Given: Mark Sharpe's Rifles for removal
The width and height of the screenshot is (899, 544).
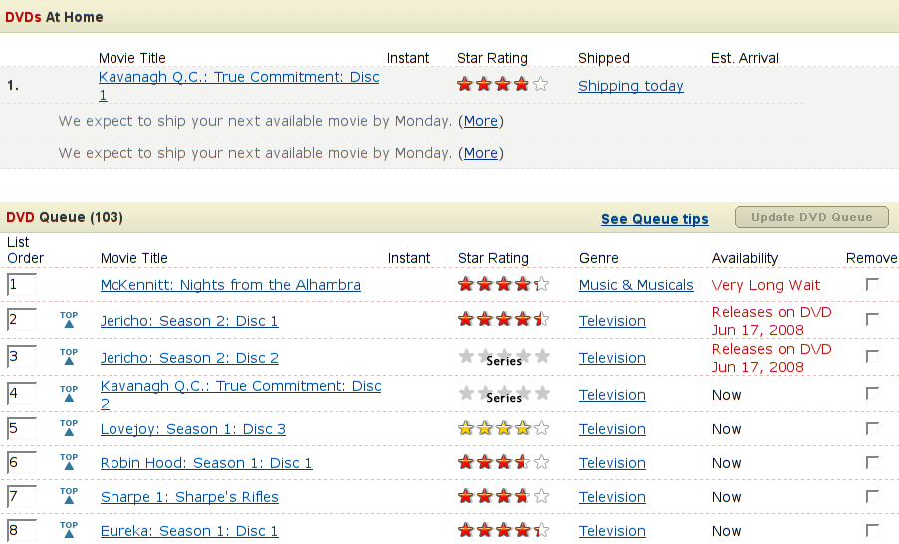Looking at the screenshot, I should pyautogui.click(x=873, y=496).
